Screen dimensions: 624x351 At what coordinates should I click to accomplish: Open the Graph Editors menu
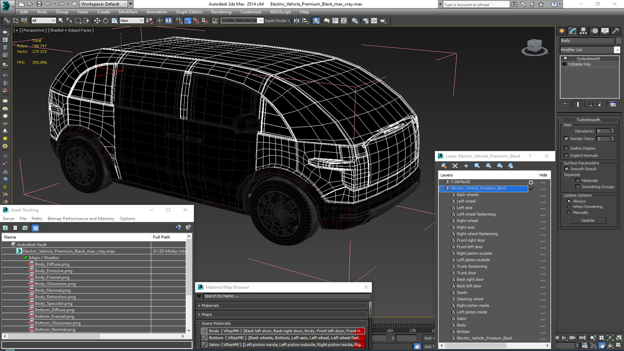(189, 12)
